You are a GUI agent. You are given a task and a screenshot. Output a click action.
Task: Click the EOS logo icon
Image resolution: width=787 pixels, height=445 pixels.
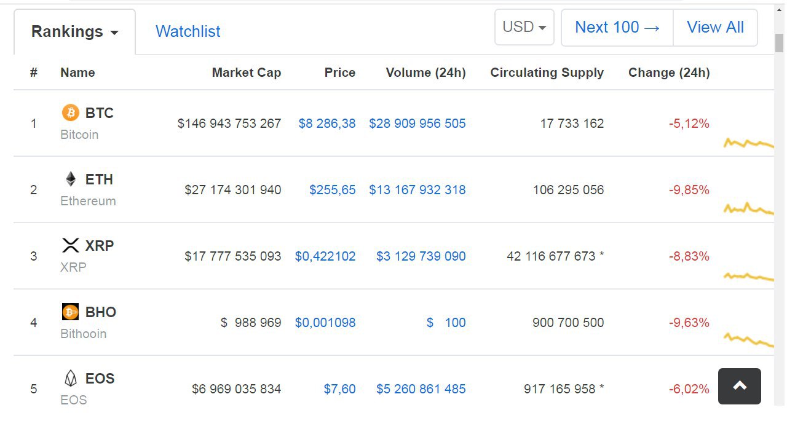click(x=71, y=378)
